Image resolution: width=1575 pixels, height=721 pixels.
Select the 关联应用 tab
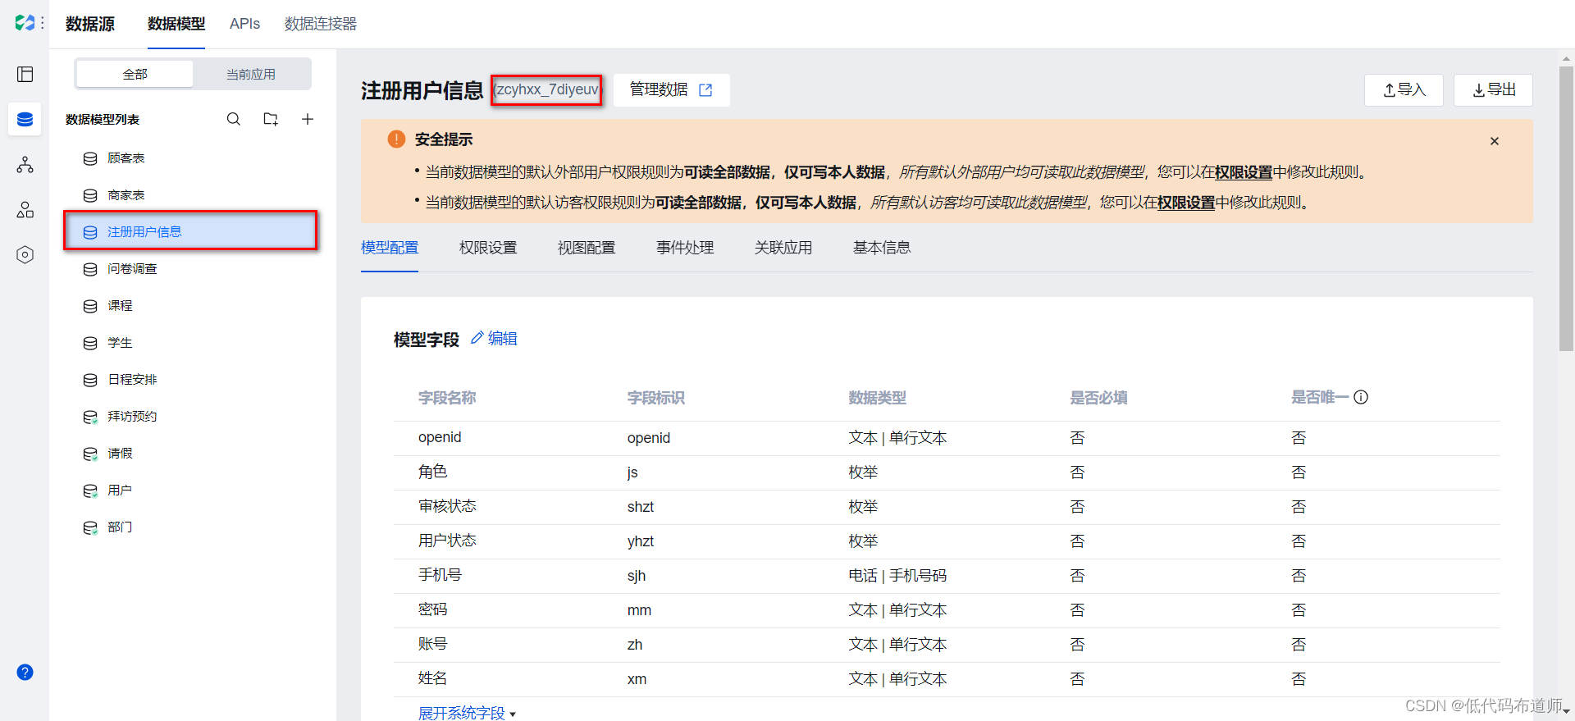pyautogui.click(x=783, y=248)
